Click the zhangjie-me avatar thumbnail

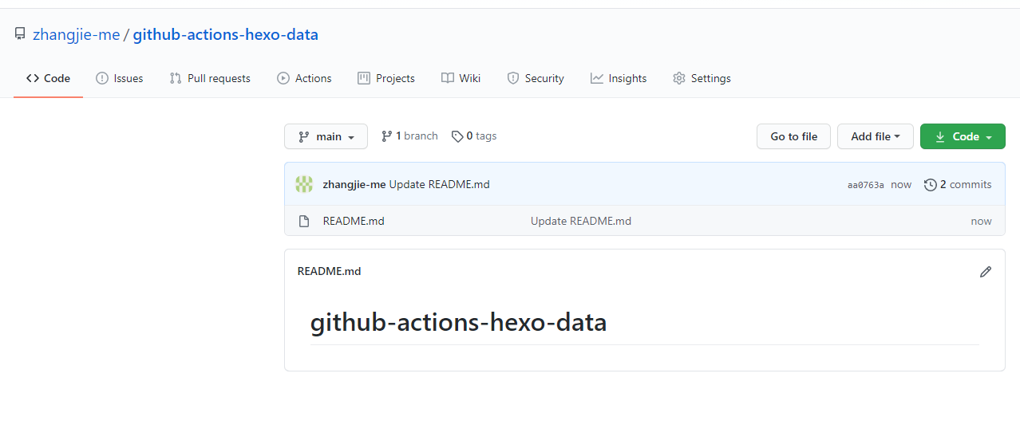click(304, 184)
